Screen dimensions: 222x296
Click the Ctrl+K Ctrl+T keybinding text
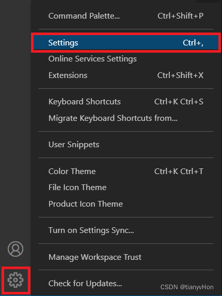tap(179, 172)
